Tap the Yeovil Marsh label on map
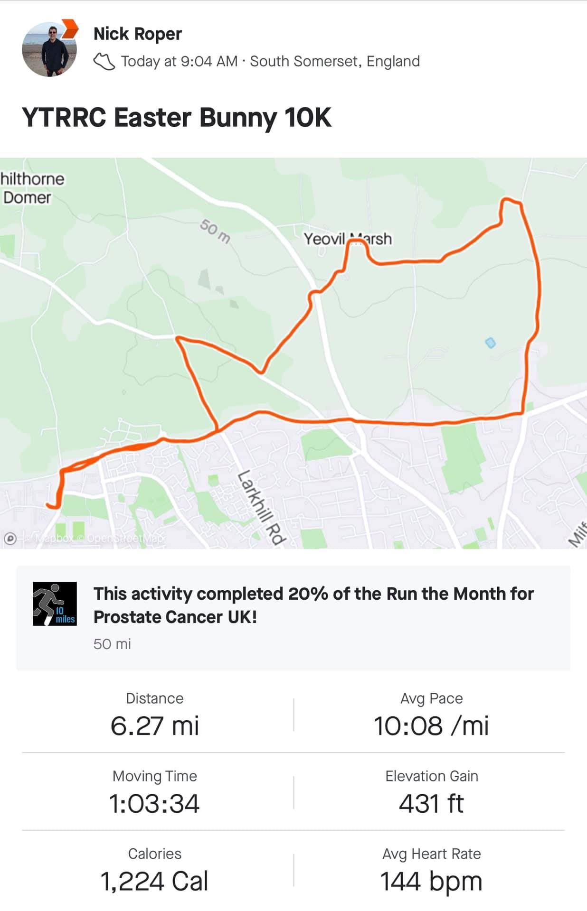The image size is (587, 911). [348, 239]
